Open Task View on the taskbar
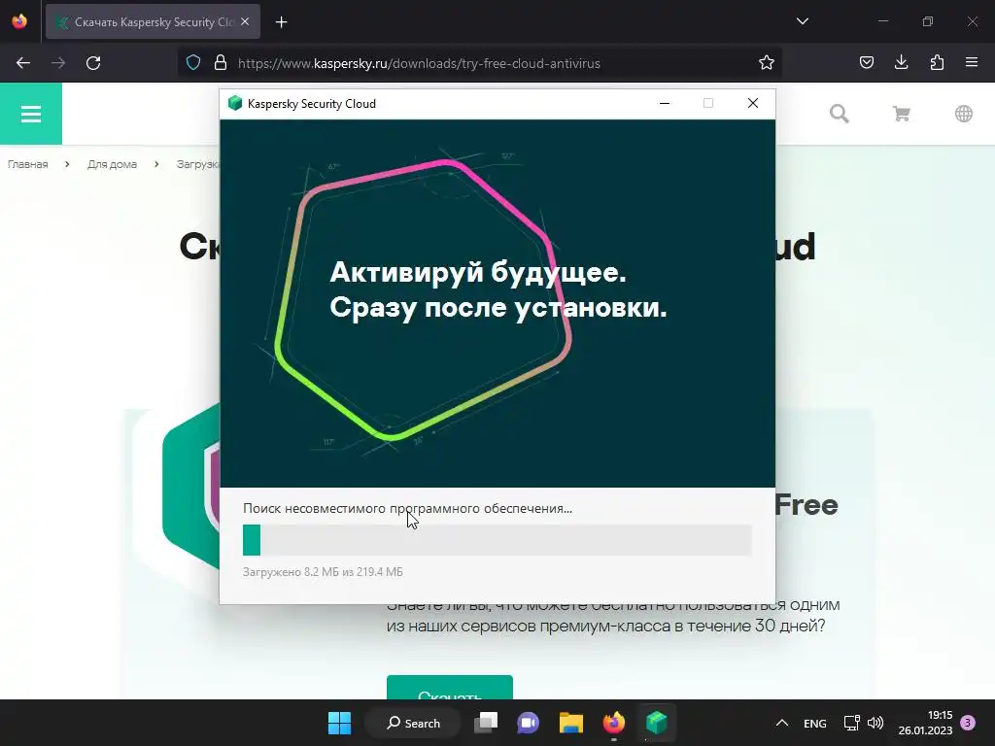995x746 pixels. coord(487,723)
